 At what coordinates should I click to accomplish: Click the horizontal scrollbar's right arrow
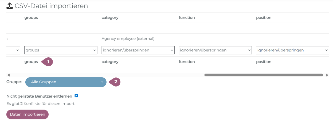[327, 75]
